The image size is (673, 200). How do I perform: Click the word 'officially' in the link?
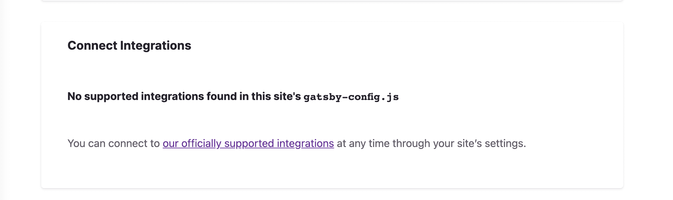click(x=201, y=143)
